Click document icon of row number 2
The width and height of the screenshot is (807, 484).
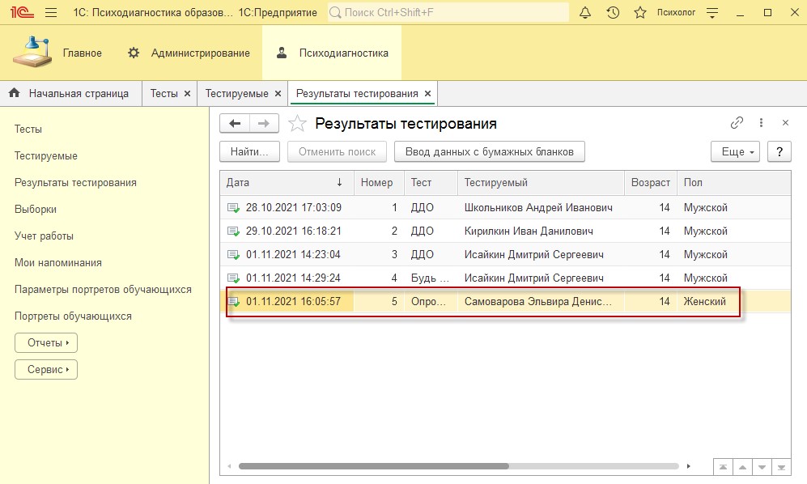[234, 231]
